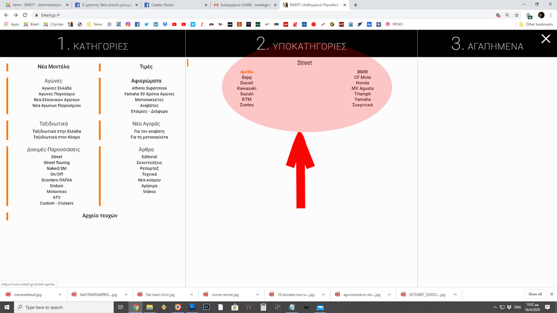Select the Scooters-ΠΑΠΙΑ category

57,180
